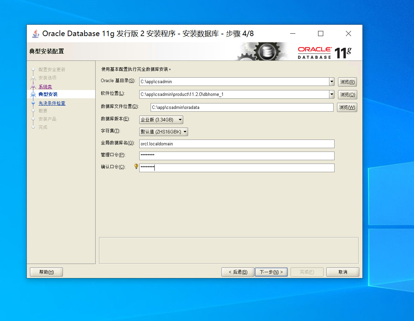414x321 pixels.
Task: Expand the 软件位置 dropdown arrow
Action: pos(331,94)
